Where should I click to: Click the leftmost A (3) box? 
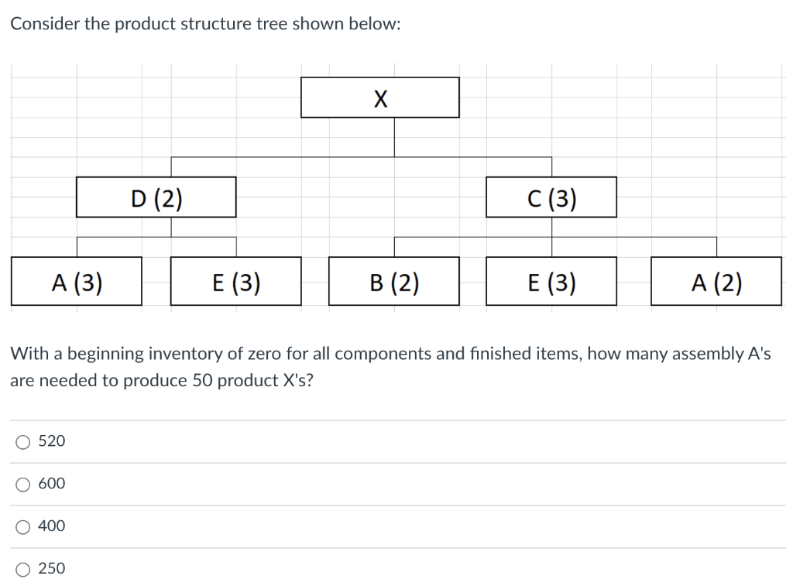(75, 281)
